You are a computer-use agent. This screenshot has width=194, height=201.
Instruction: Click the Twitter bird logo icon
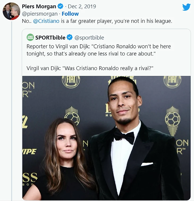tap(187, 7)
